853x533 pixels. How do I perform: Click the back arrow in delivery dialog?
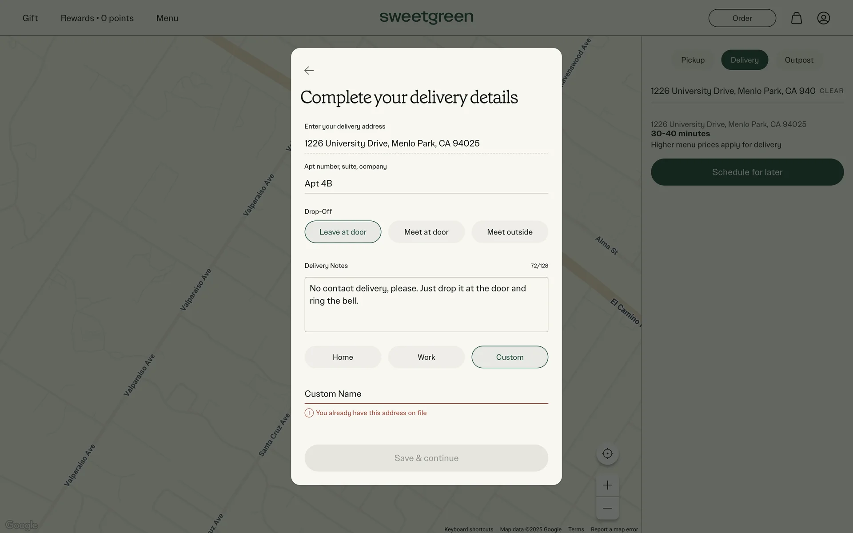click(x=309, y=71)
